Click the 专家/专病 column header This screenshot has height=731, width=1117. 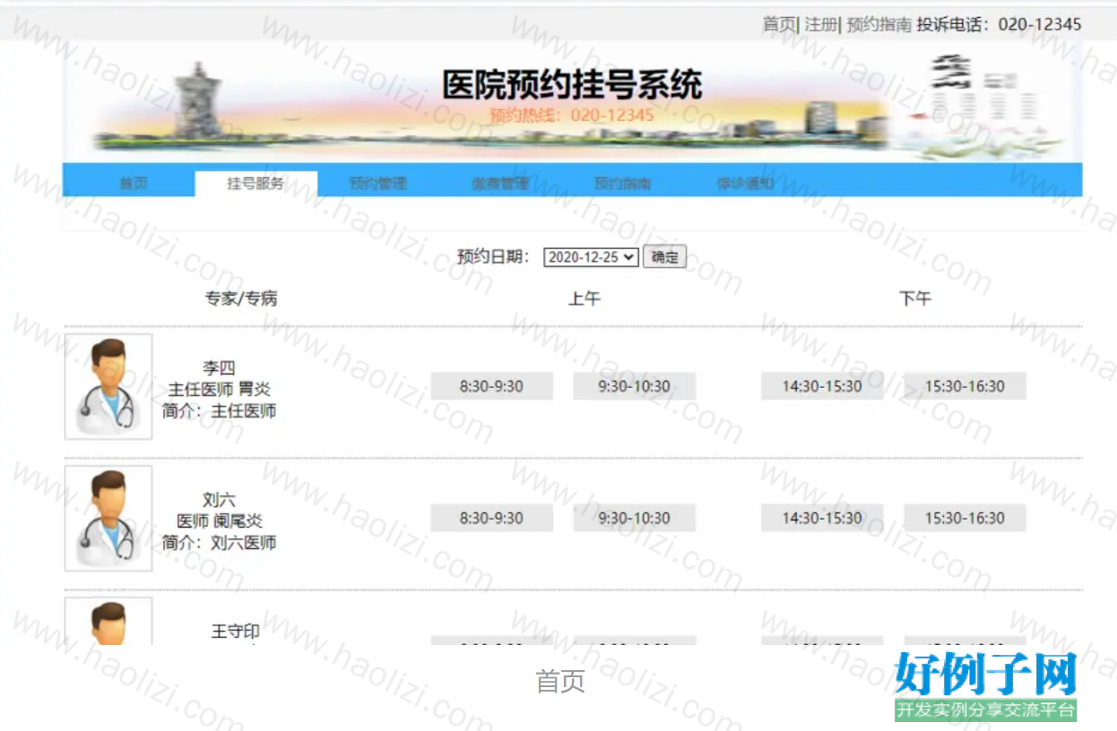pyautogui.click(x=241, y=299)
